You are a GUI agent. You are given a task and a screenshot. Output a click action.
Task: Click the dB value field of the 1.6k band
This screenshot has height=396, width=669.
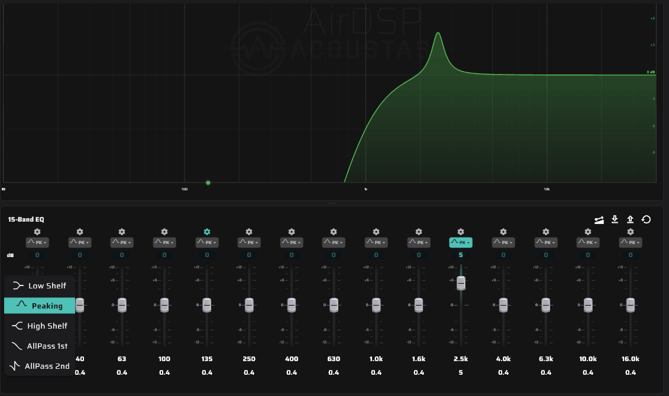coord(419,255)
